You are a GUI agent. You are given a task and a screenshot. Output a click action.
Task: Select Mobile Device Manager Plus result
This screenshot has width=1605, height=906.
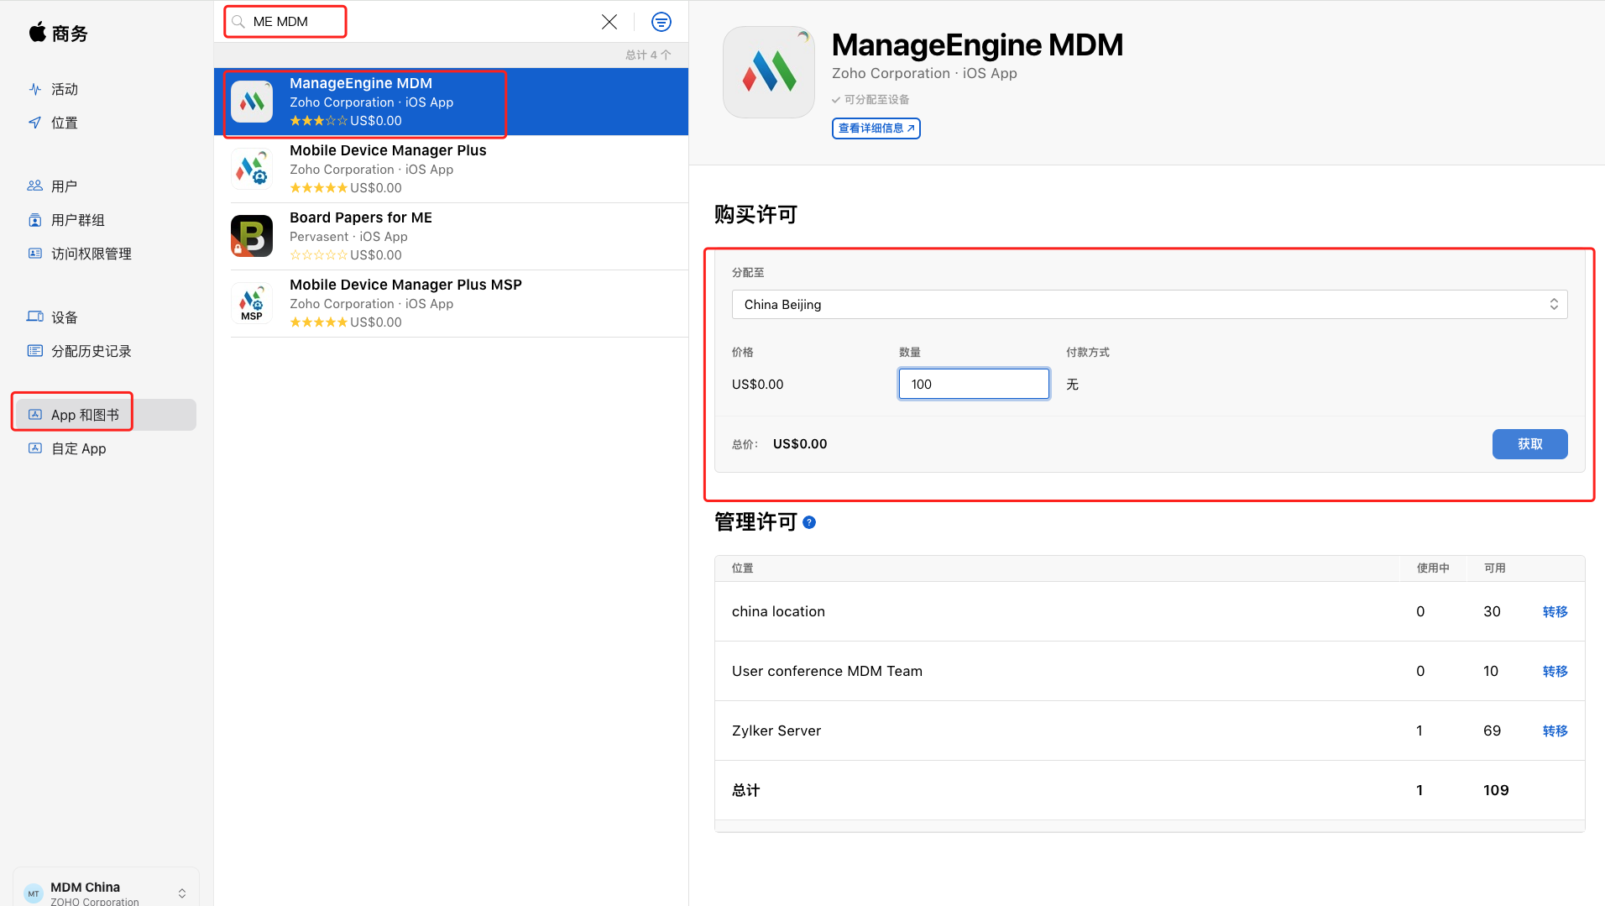[x=451, y=169]
